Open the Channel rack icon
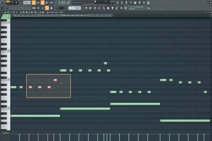 (x=95, y=8)
